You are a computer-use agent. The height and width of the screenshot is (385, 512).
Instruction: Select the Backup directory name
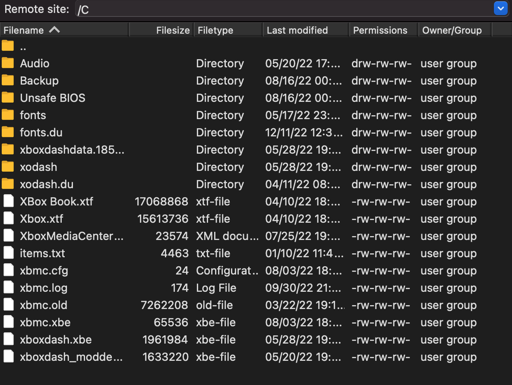(39, 81)
